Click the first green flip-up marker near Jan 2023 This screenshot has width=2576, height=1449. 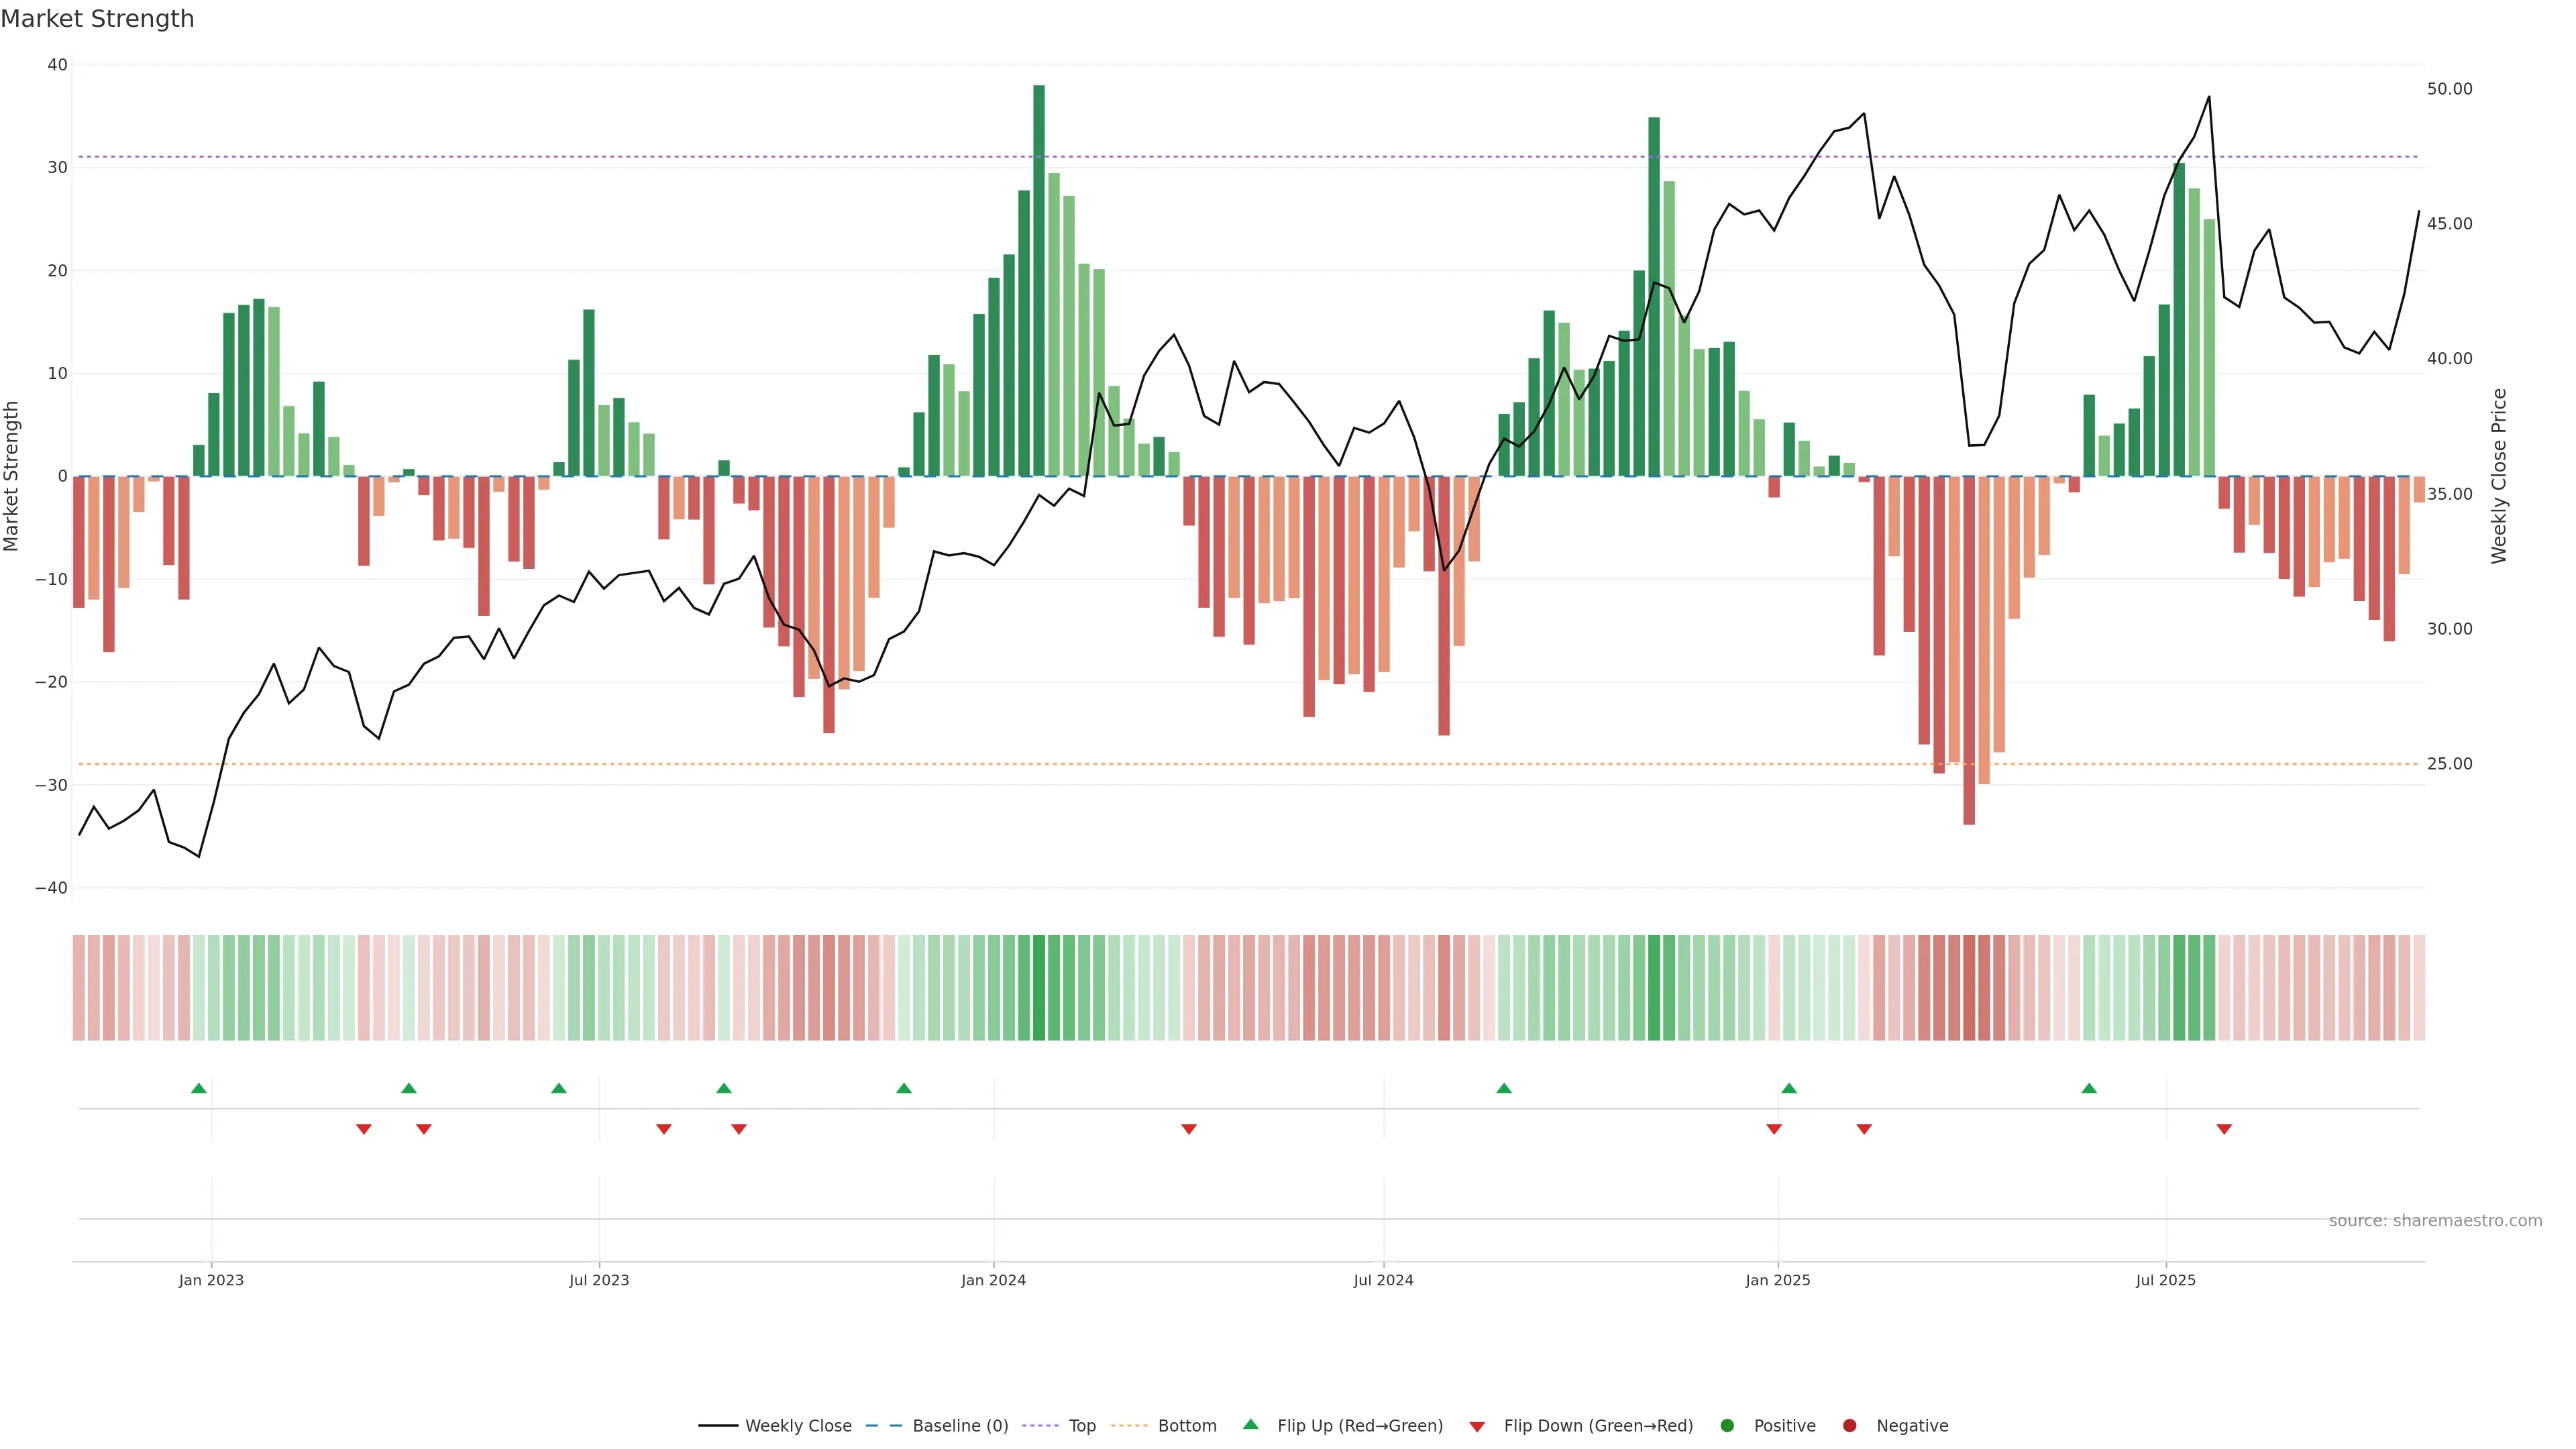pyautogui.click(x=199, y=1088)
